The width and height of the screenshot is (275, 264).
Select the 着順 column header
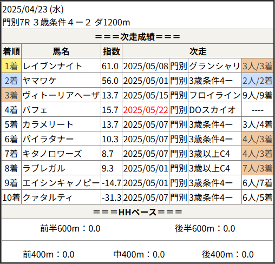point(11,51)
